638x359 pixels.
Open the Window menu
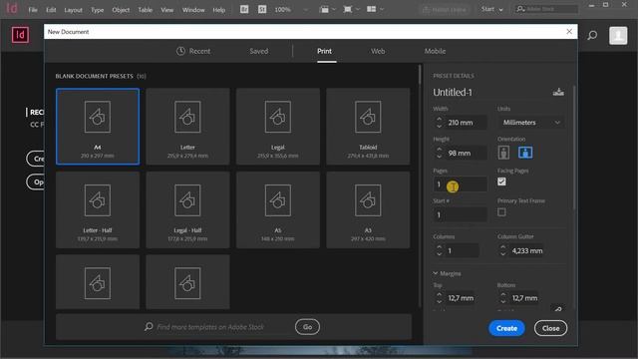pyautogui.click(x=193, y=10)
